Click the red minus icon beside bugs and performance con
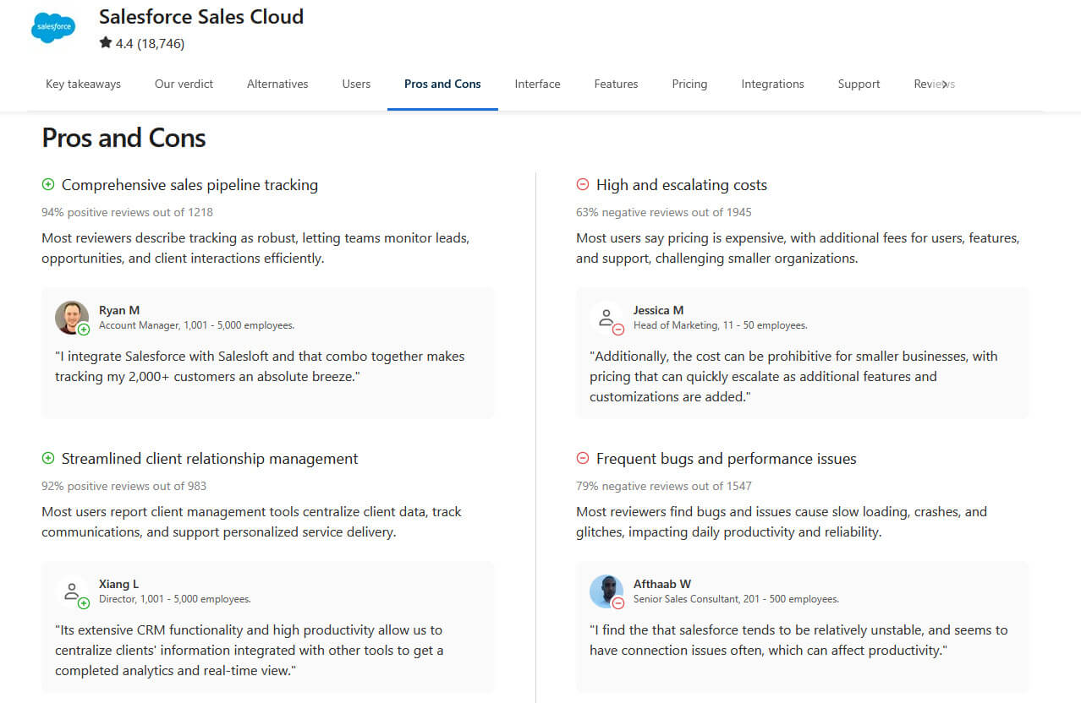 click(582, 458)
